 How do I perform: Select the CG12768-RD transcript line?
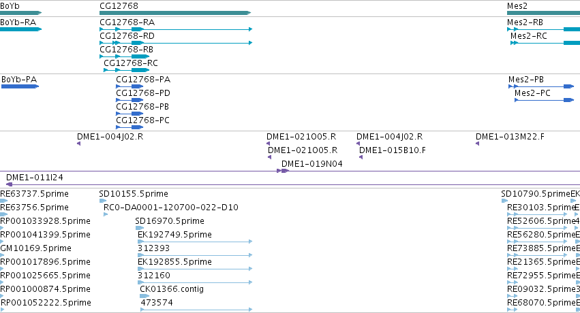tap(176, 43)
